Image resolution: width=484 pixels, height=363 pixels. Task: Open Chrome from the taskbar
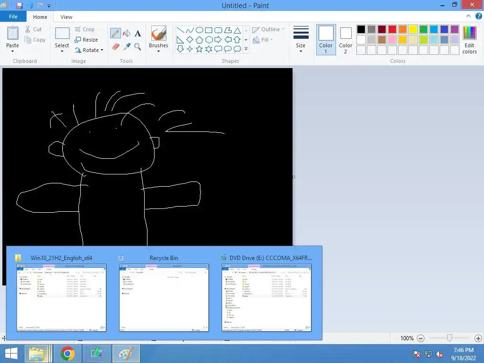(68, 354)
